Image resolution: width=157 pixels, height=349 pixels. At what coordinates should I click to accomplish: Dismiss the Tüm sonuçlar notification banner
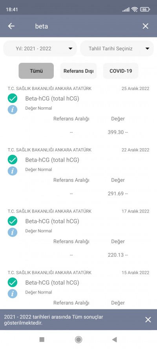148,320
